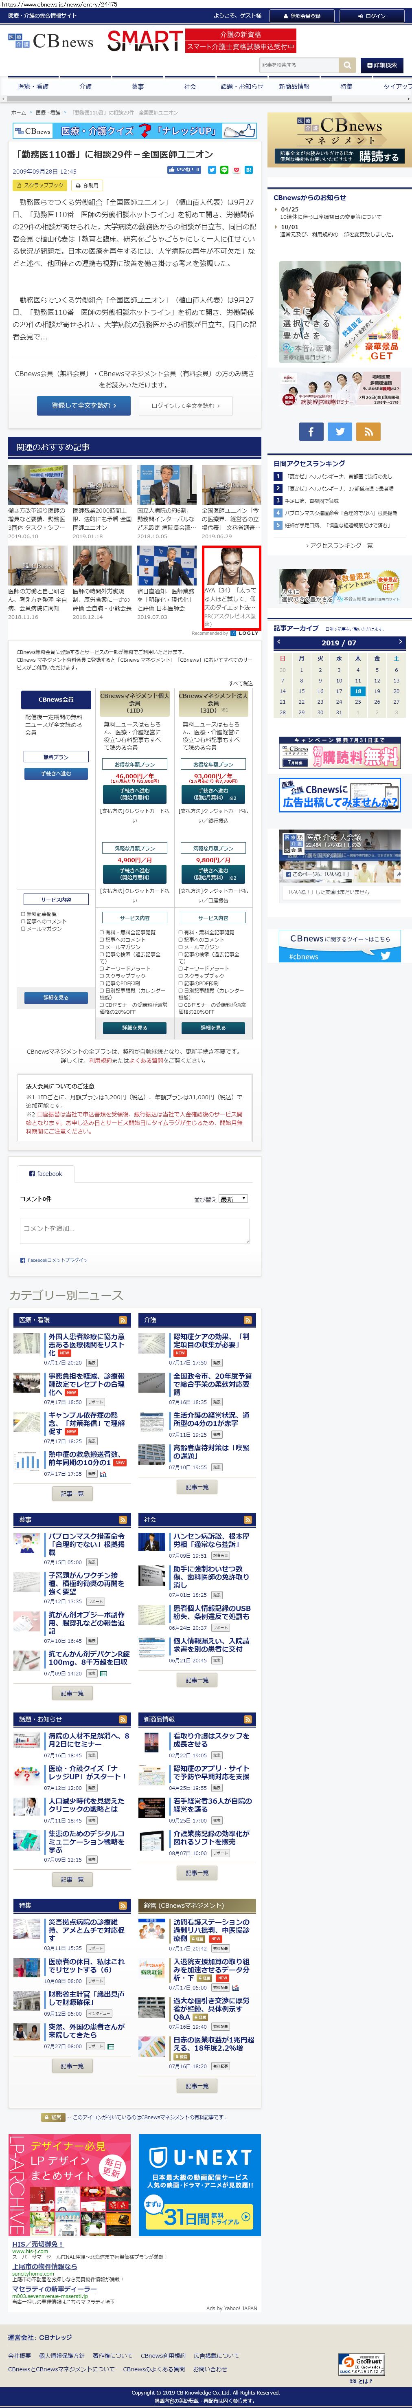Click the CBnews logo at top left
The image size is (412, 2408).
tap(51, 41)
